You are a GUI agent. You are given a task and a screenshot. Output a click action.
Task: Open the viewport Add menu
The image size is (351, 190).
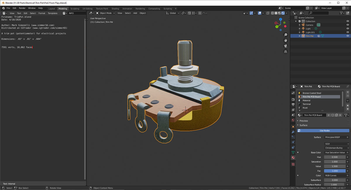[135, 13]
